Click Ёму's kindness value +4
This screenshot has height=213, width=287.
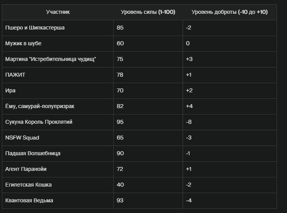coord(189,106)
